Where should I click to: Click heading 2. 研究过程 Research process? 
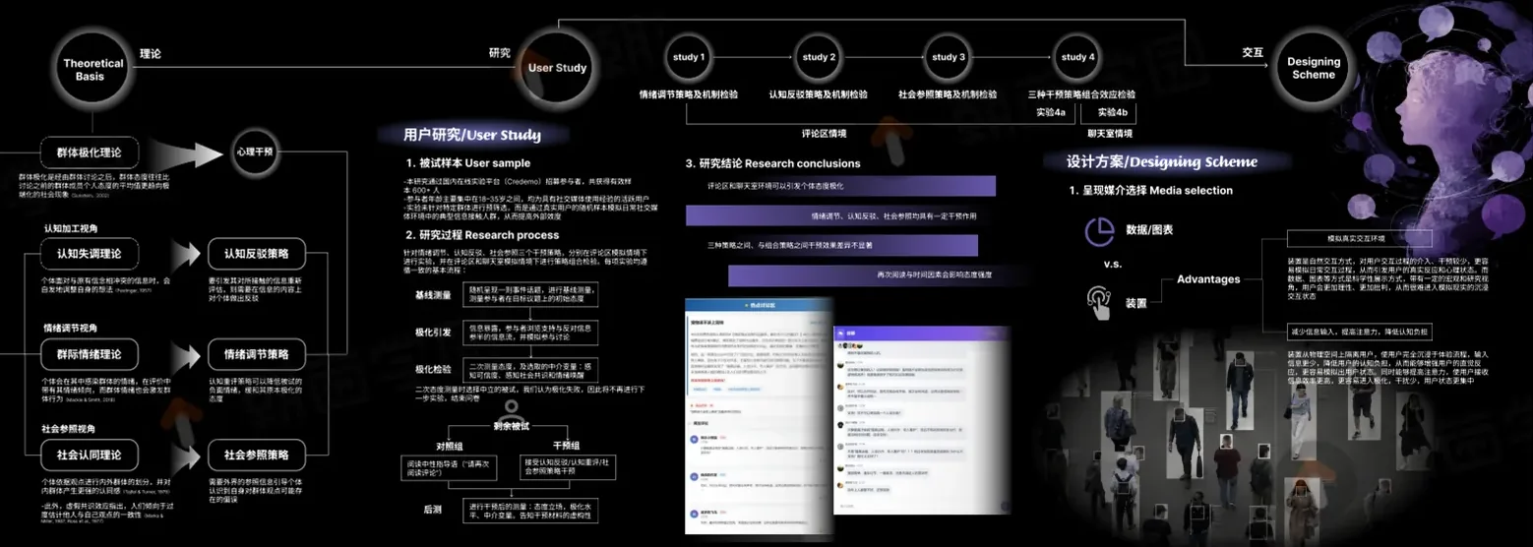tap(482, 235)
